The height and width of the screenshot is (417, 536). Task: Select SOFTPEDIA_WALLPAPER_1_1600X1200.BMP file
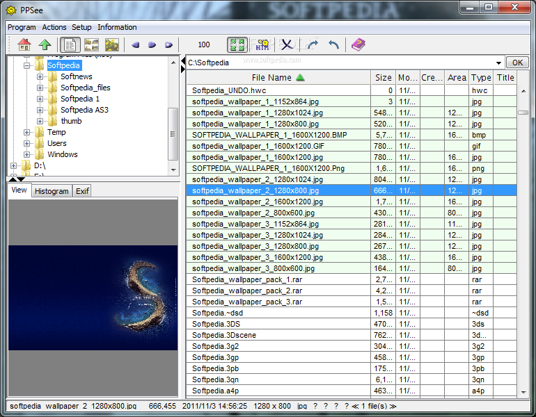coord(352,135)
